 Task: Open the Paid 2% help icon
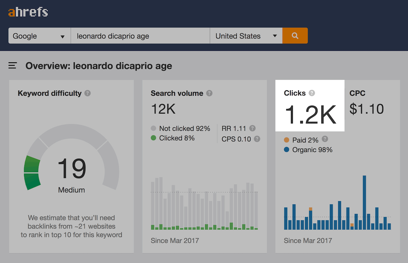[325, 139]
